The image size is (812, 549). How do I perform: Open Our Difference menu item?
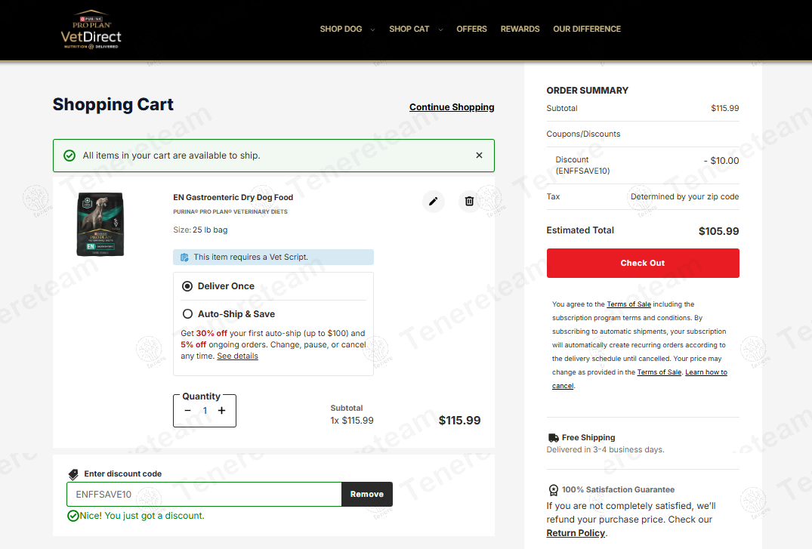tap(587, 29)
